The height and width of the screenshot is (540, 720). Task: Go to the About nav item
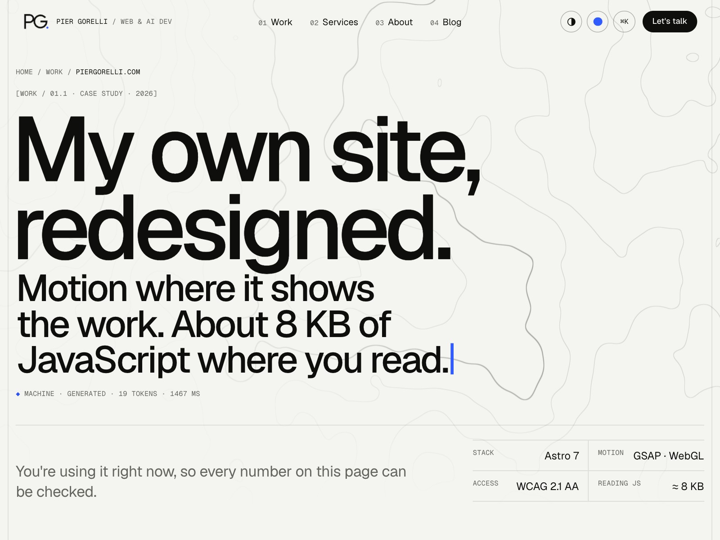click(x=394, y=22)
